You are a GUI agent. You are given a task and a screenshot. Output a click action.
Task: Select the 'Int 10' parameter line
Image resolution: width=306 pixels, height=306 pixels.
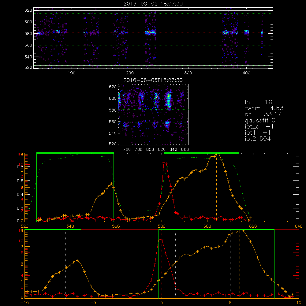click(x=259, y=102)
